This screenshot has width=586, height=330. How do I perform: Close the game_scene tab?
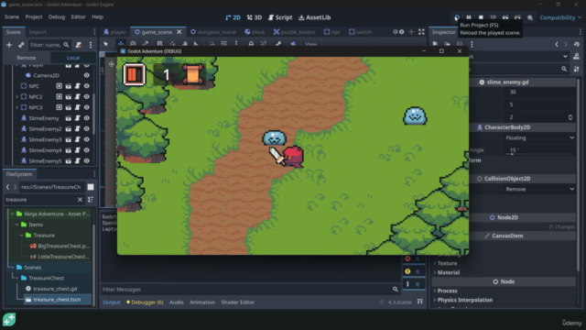[x=179, y=32]
